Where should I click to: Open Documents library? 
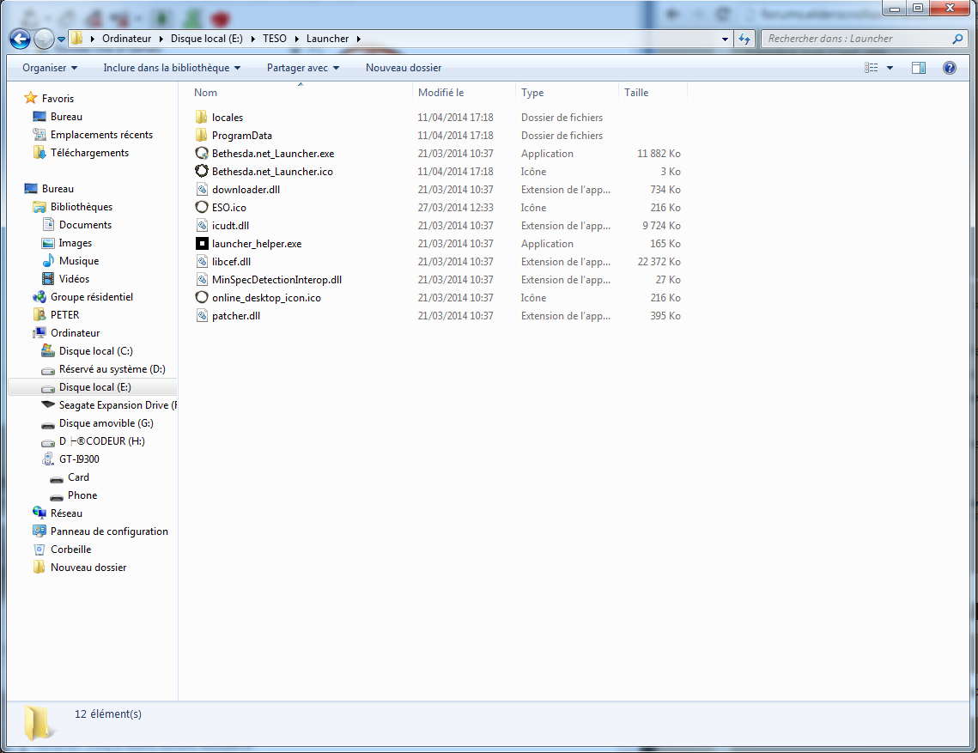[86, 225]
